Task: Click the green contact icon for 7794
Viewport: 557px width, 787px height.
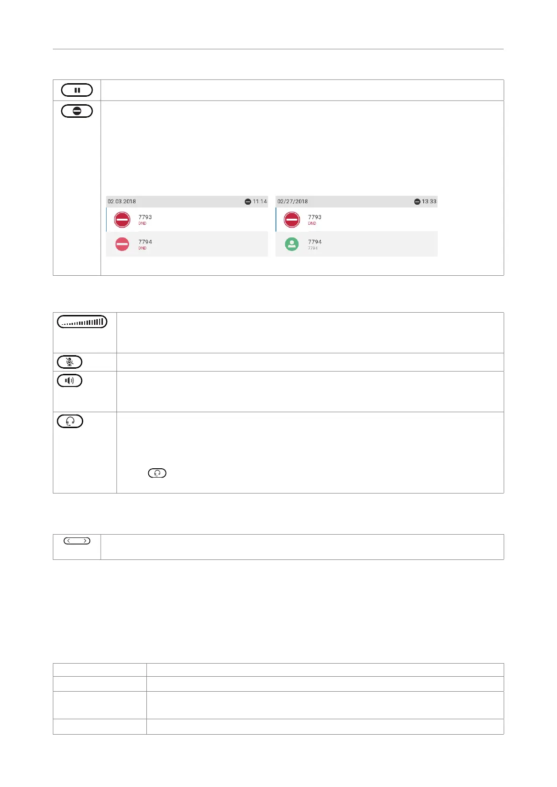Action: pos(292,244)
